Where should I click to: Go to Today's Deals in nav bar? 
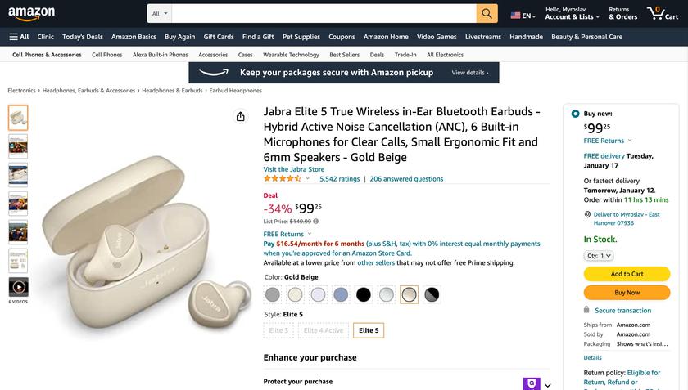click(83, 37)
